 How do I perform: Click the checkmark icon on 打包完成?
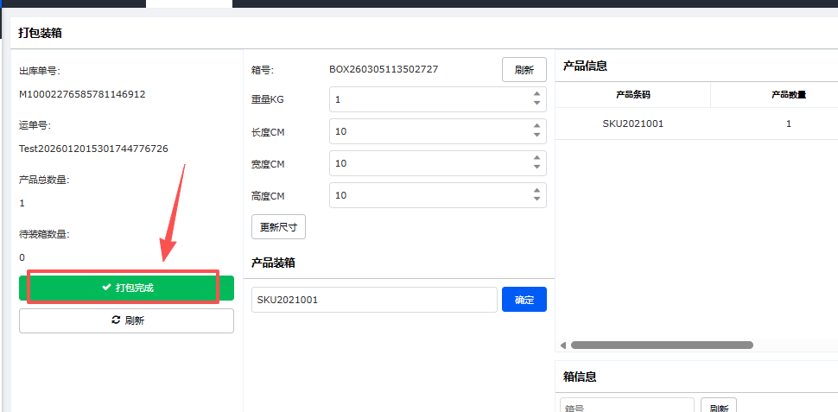click(106, 288)
